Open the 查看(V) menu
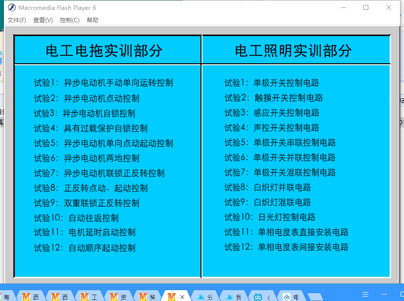The image size is (404, 301). coord(43,20)
